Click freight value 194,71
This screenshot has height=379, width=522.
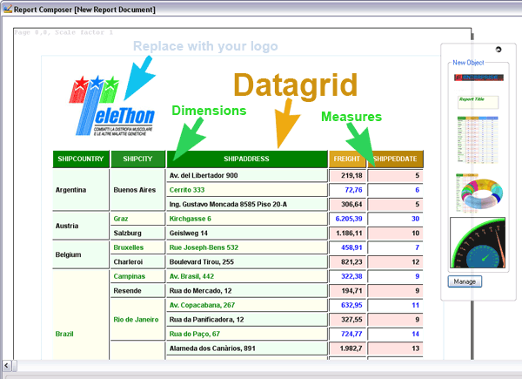(x=347, y=291)
